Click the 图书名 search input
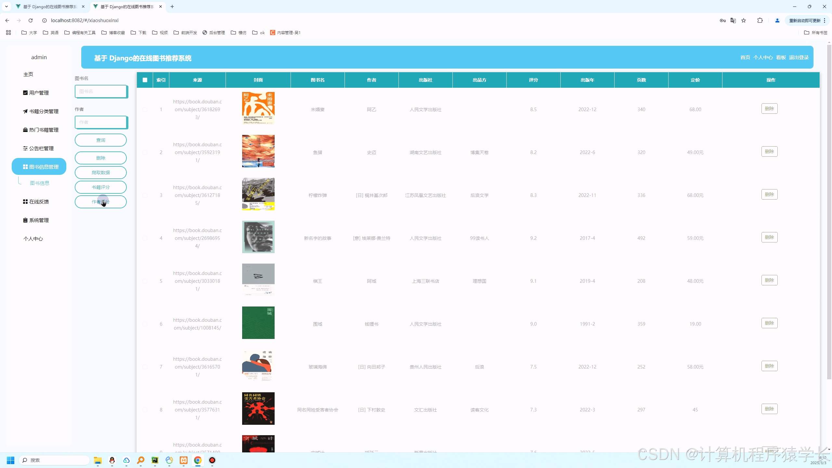The image size is (832, 468). [x=101, y=91]
